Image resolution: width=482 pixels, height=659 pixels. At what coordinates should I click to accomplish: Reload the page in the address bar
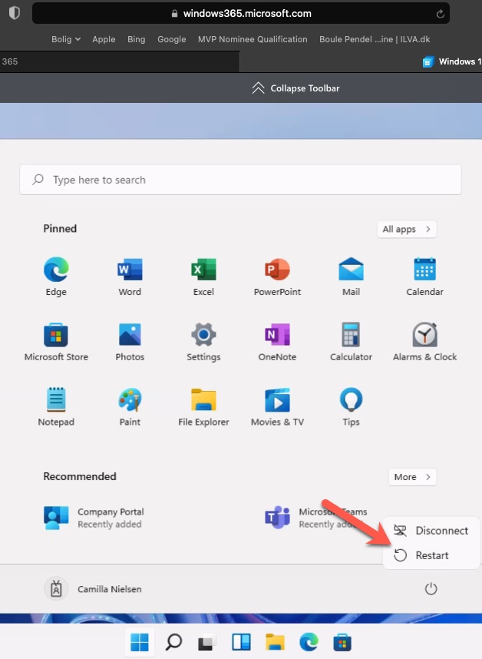coord(440,14)
